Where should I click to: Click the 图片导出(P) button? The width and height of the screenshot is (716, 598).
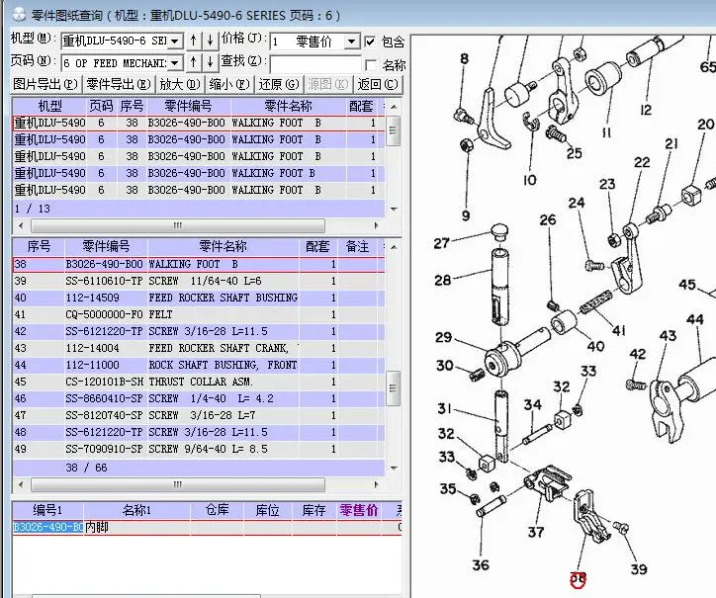pos(45,84)
